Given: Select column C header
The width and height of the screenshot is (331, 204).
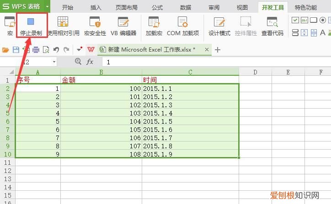Looking at the screenshot, I should tap(190, 72).
